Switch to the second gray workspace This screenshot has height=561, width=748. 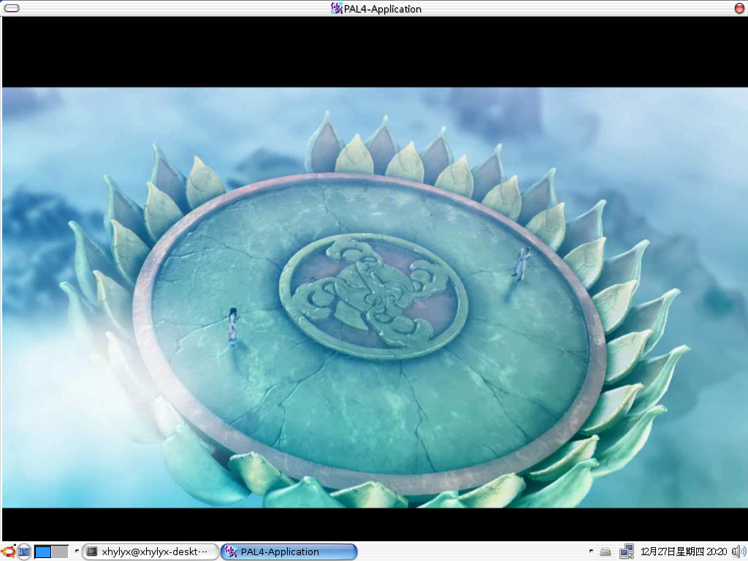point(60,552)
